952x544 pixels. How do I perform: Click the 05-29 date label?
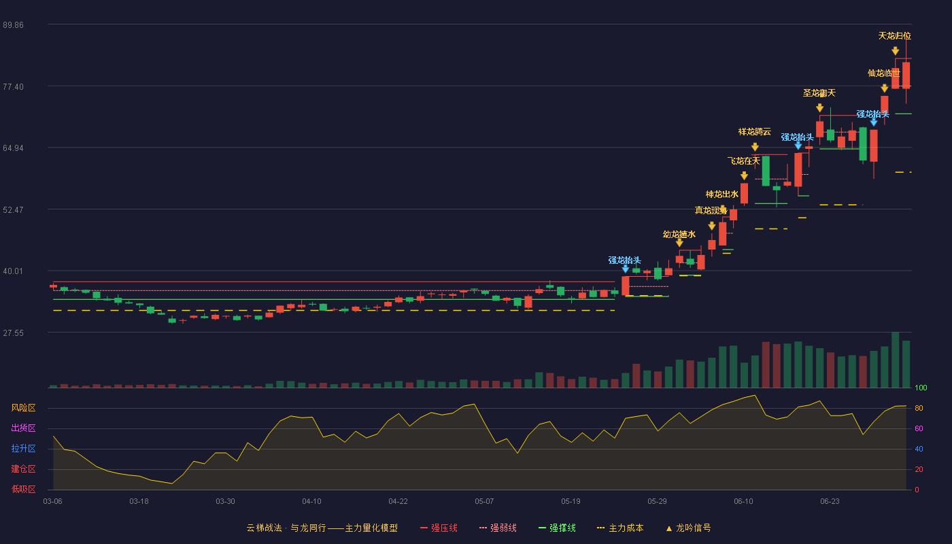pos(657,501)
